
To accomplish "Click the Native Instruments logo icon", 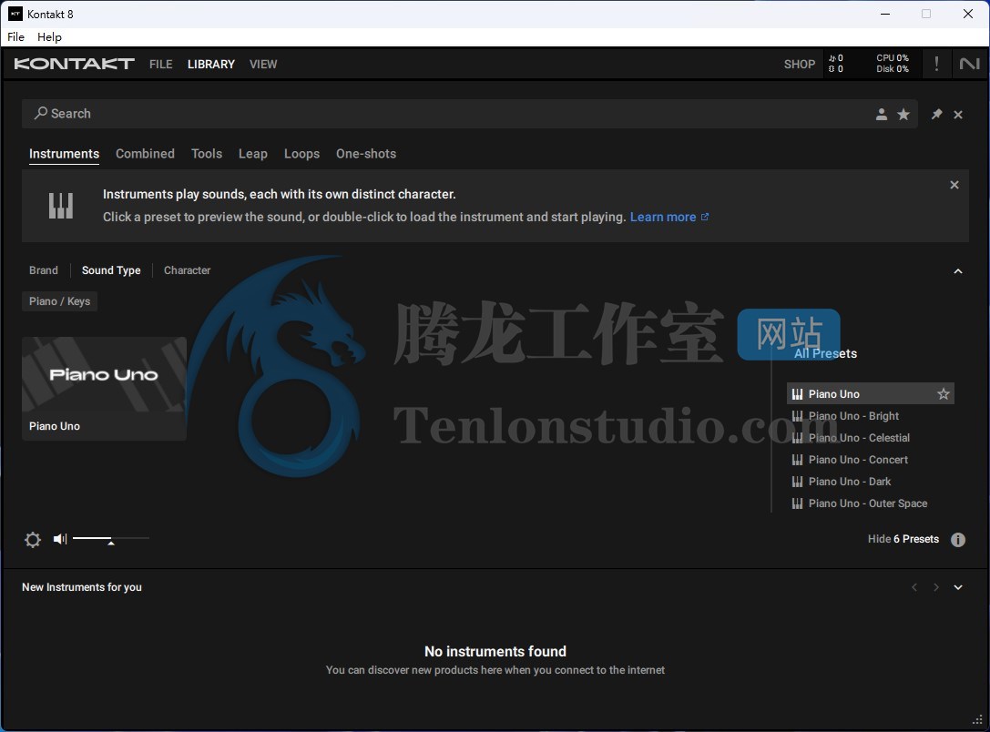I will coord(969,64).
